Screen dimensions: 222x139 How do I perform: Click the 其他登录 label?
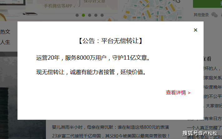[x=201, y=15]
